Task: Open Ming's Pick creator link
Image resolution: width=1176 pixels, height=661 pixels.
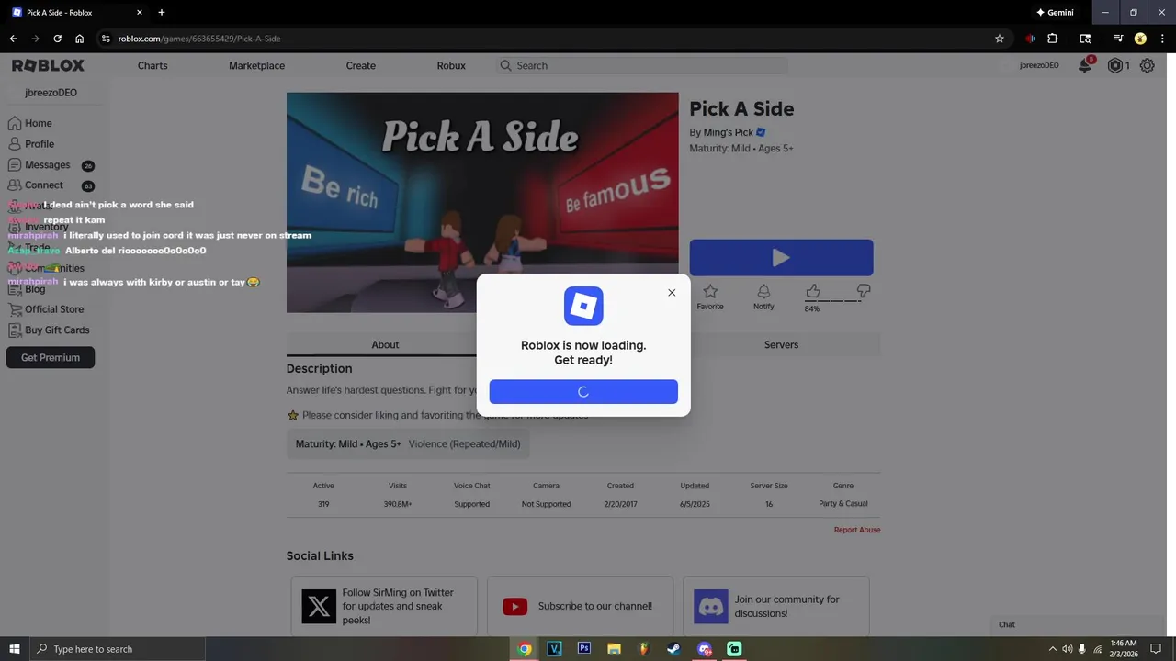Action: click(x=728, y=132)
